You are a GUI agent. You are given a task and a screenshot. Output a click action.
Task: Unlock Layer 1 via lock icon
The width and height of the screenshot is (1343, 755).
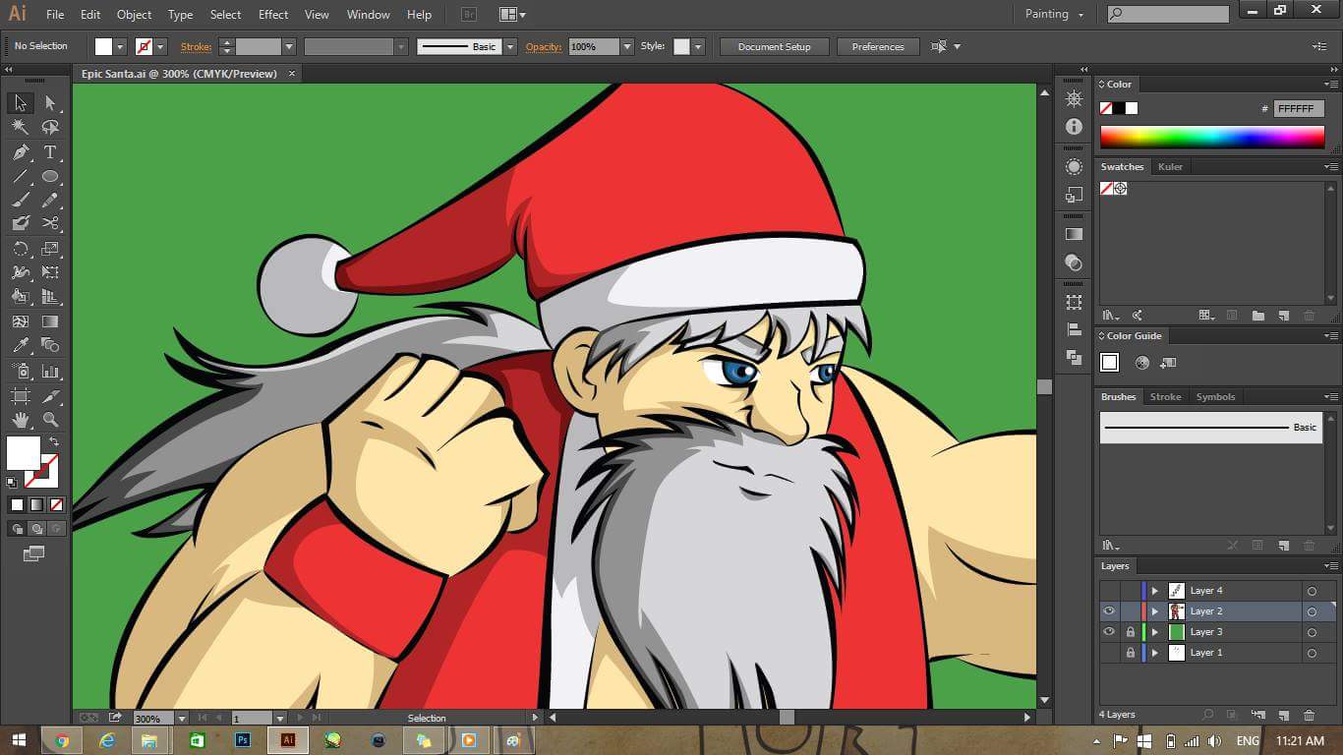(1130, 653)
